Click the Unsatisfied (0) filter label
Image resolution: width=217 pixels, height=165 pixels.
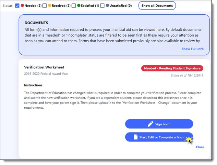click(121, 6)
